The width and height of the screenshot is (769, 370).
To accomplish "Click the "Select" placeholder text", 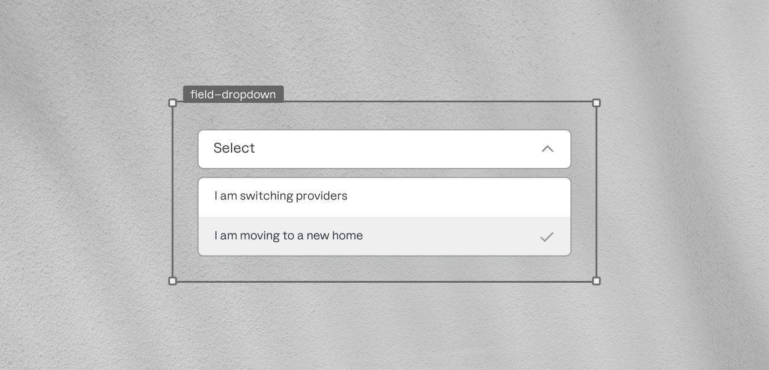I will tap(234, 149).
